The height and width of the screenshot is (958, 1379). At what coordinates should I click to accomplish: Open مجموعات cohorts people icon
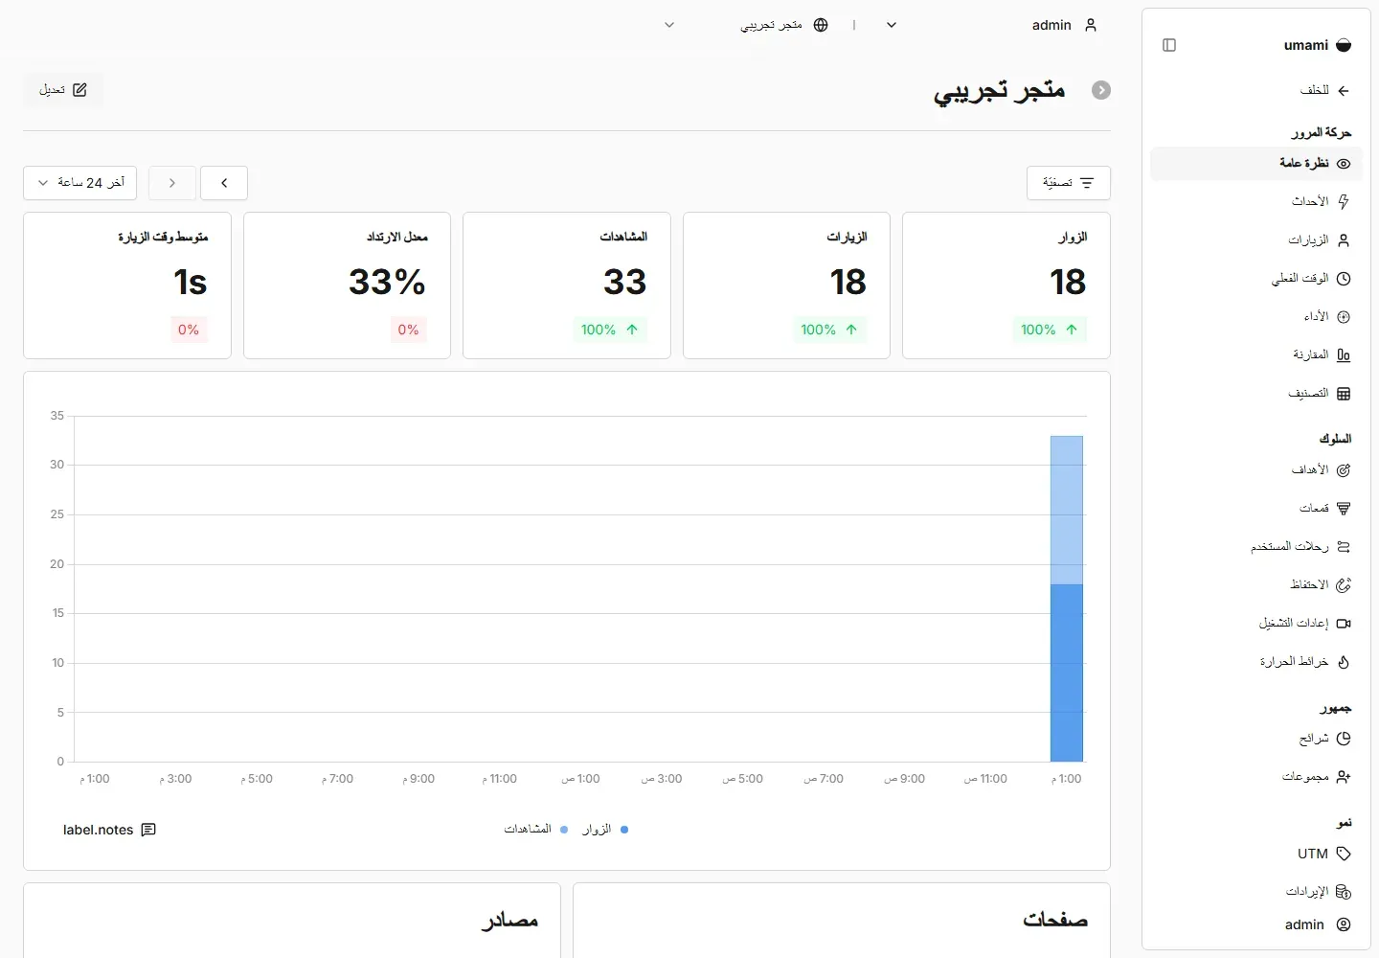point(1344,777)
